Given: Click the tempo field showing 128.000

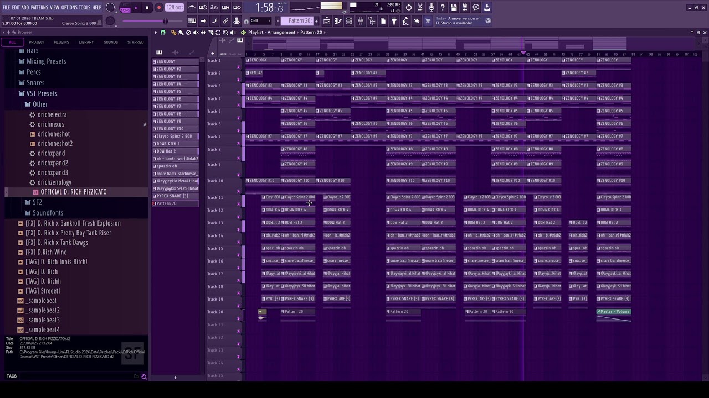Looking at the screenshot, I should coord(174,8).
